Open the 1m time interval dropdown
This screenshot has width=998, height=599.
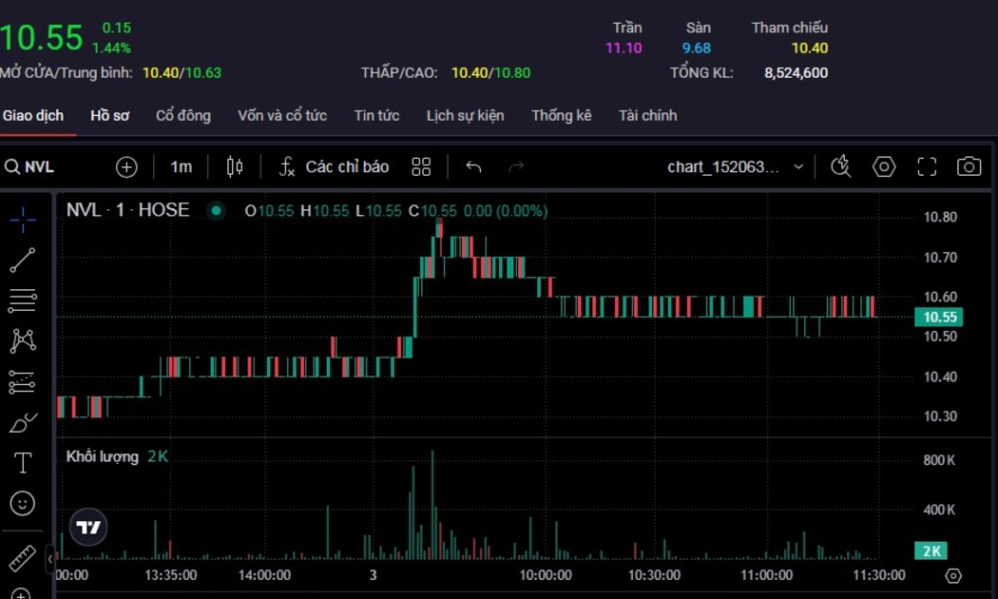pos(181,167)
